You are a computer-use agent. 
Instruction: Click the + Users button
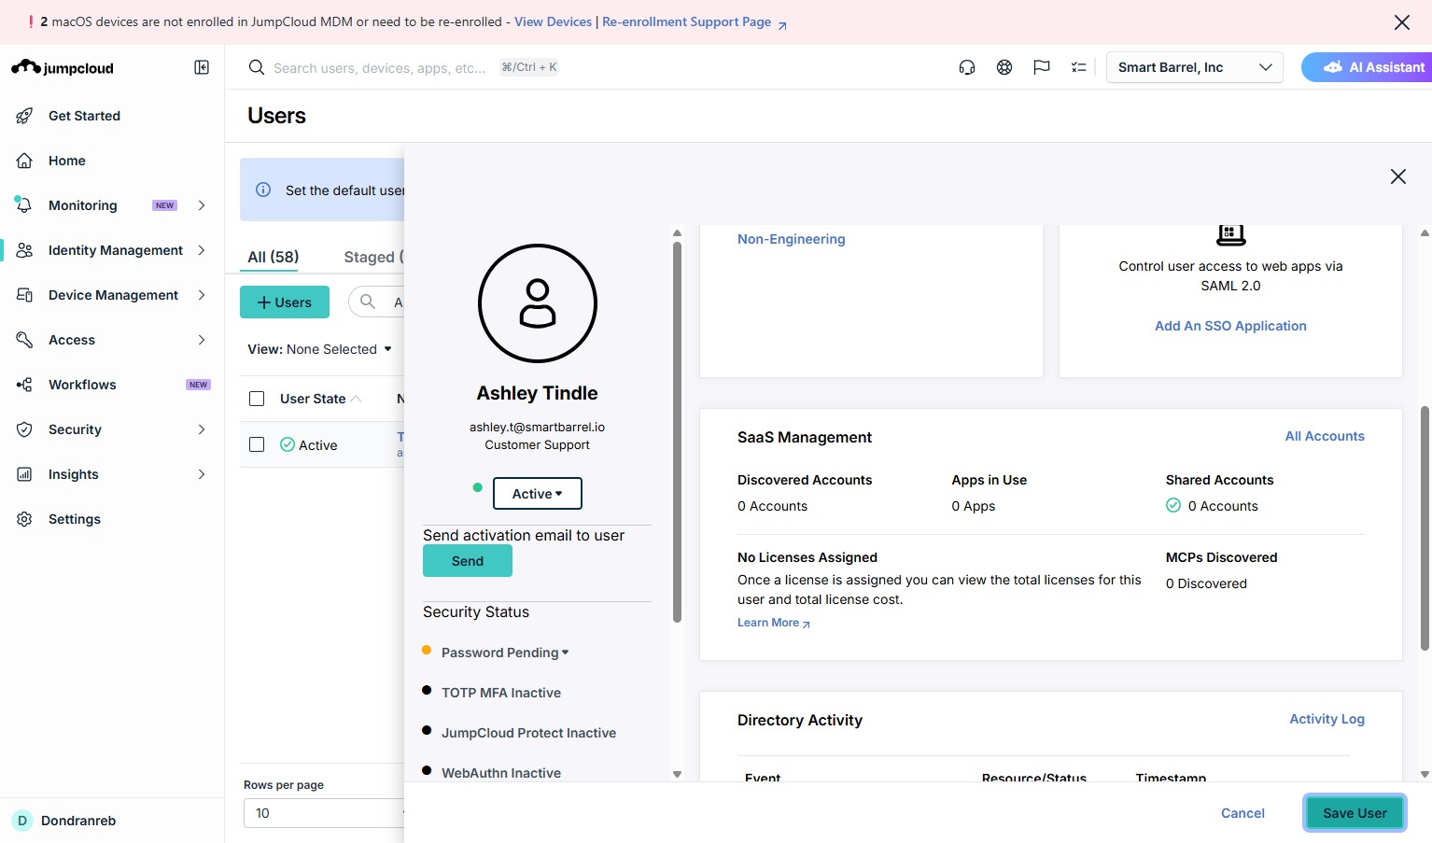(x=285, y=302)
